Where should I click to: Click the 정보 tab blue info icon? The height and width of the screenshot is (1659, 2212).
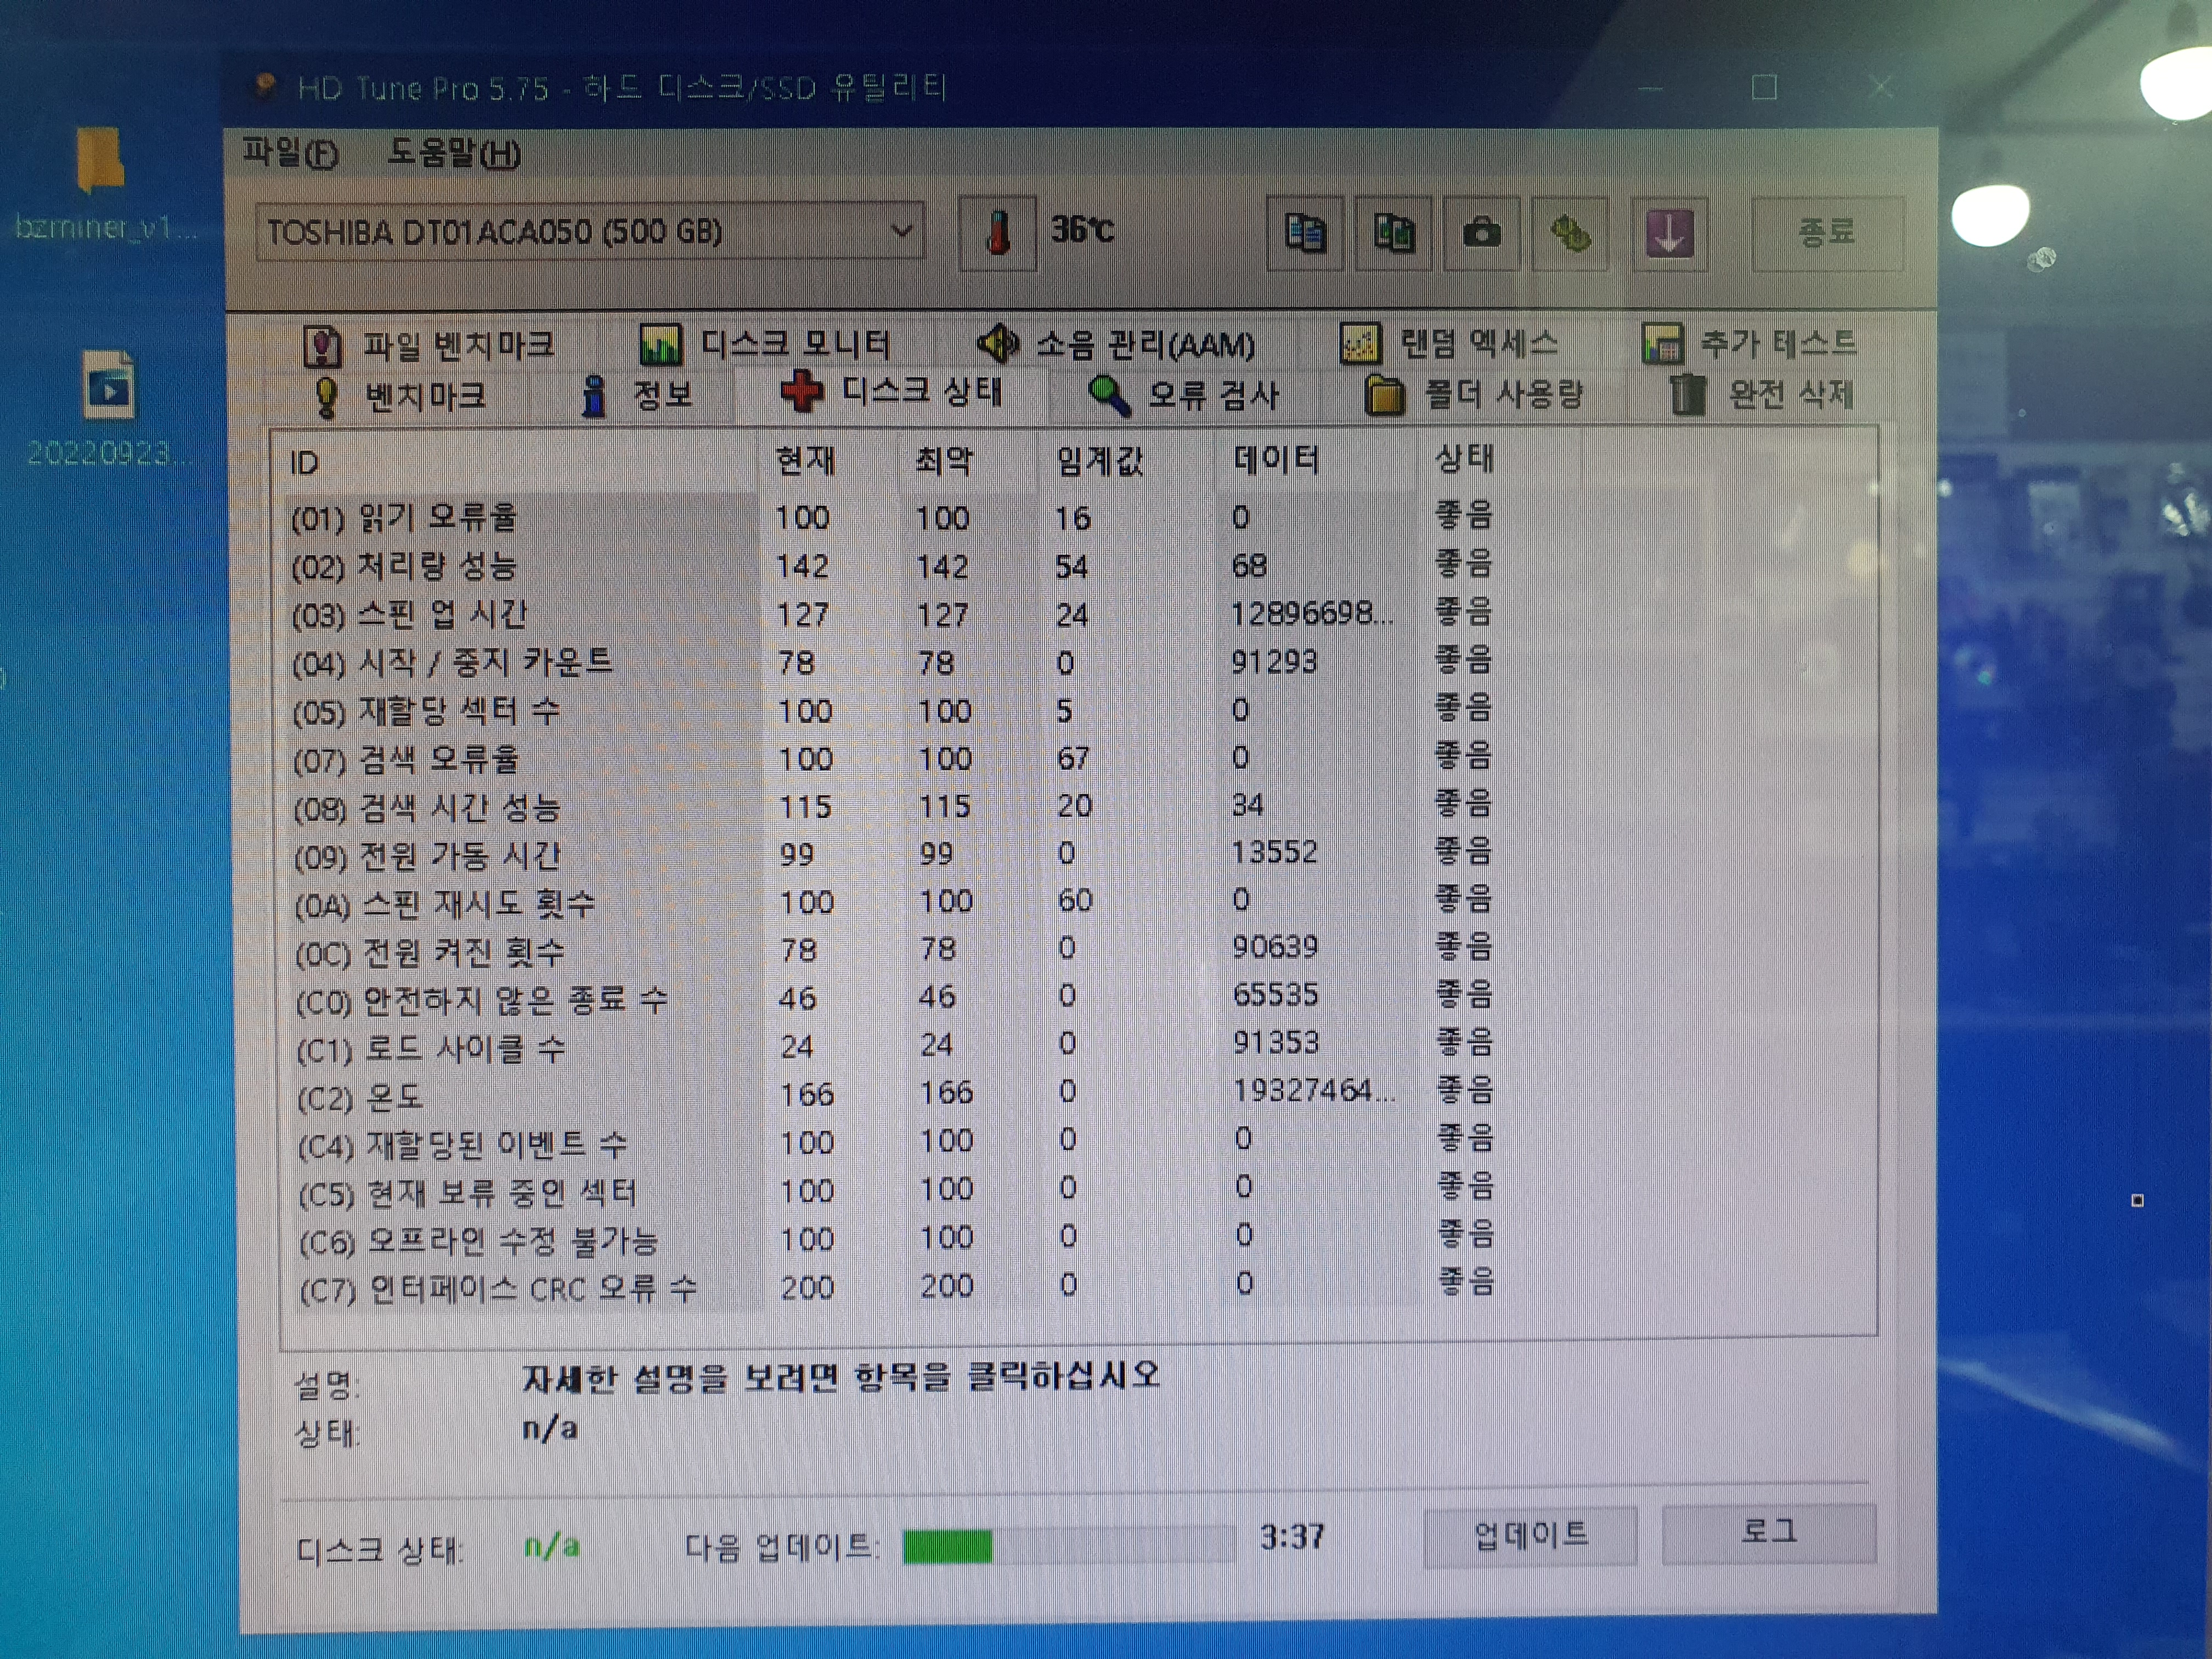(594, 396)
